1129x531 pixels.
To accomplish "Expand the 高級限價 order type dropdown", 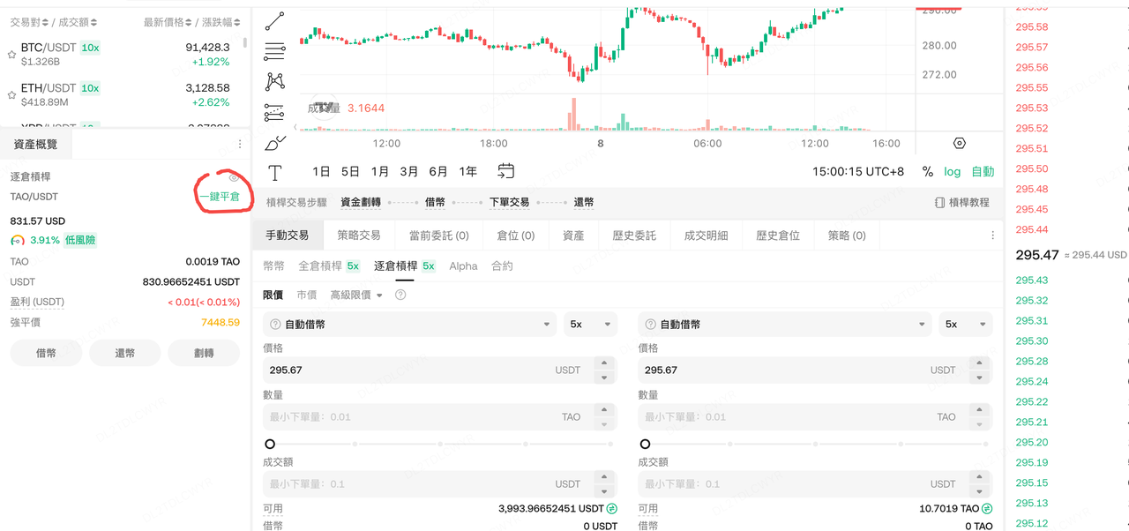I will coord(356,295).
